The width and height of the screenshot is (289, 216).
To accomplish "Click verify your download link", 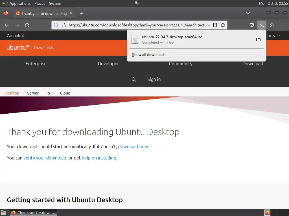I will click(x=45, y=158).
